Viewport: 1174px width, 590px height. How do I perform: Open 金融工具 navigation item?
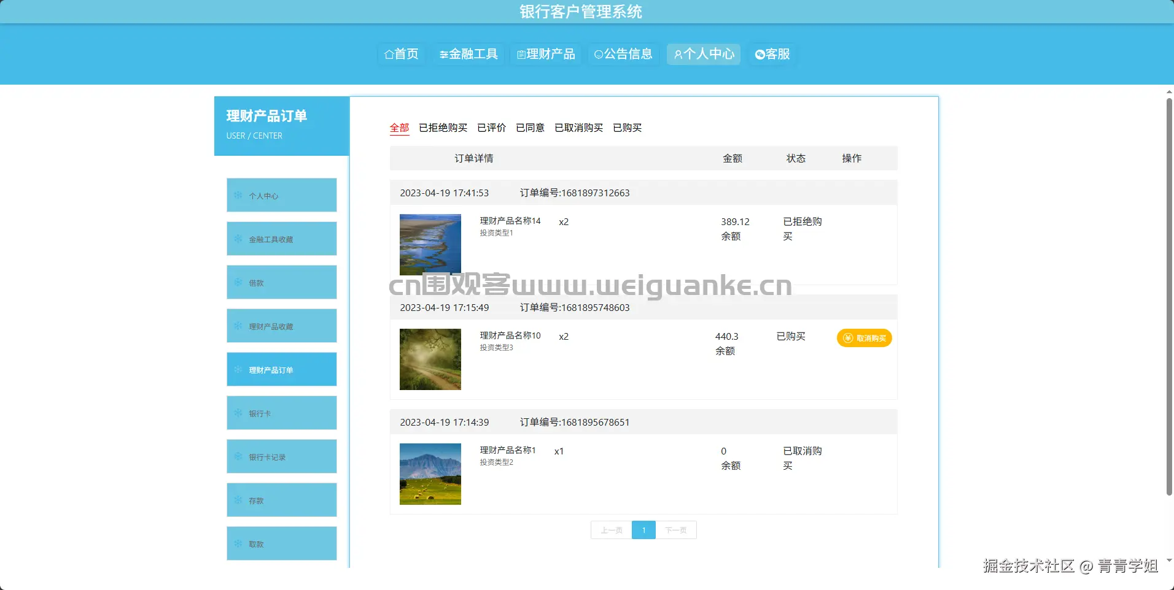coord(468,54)
